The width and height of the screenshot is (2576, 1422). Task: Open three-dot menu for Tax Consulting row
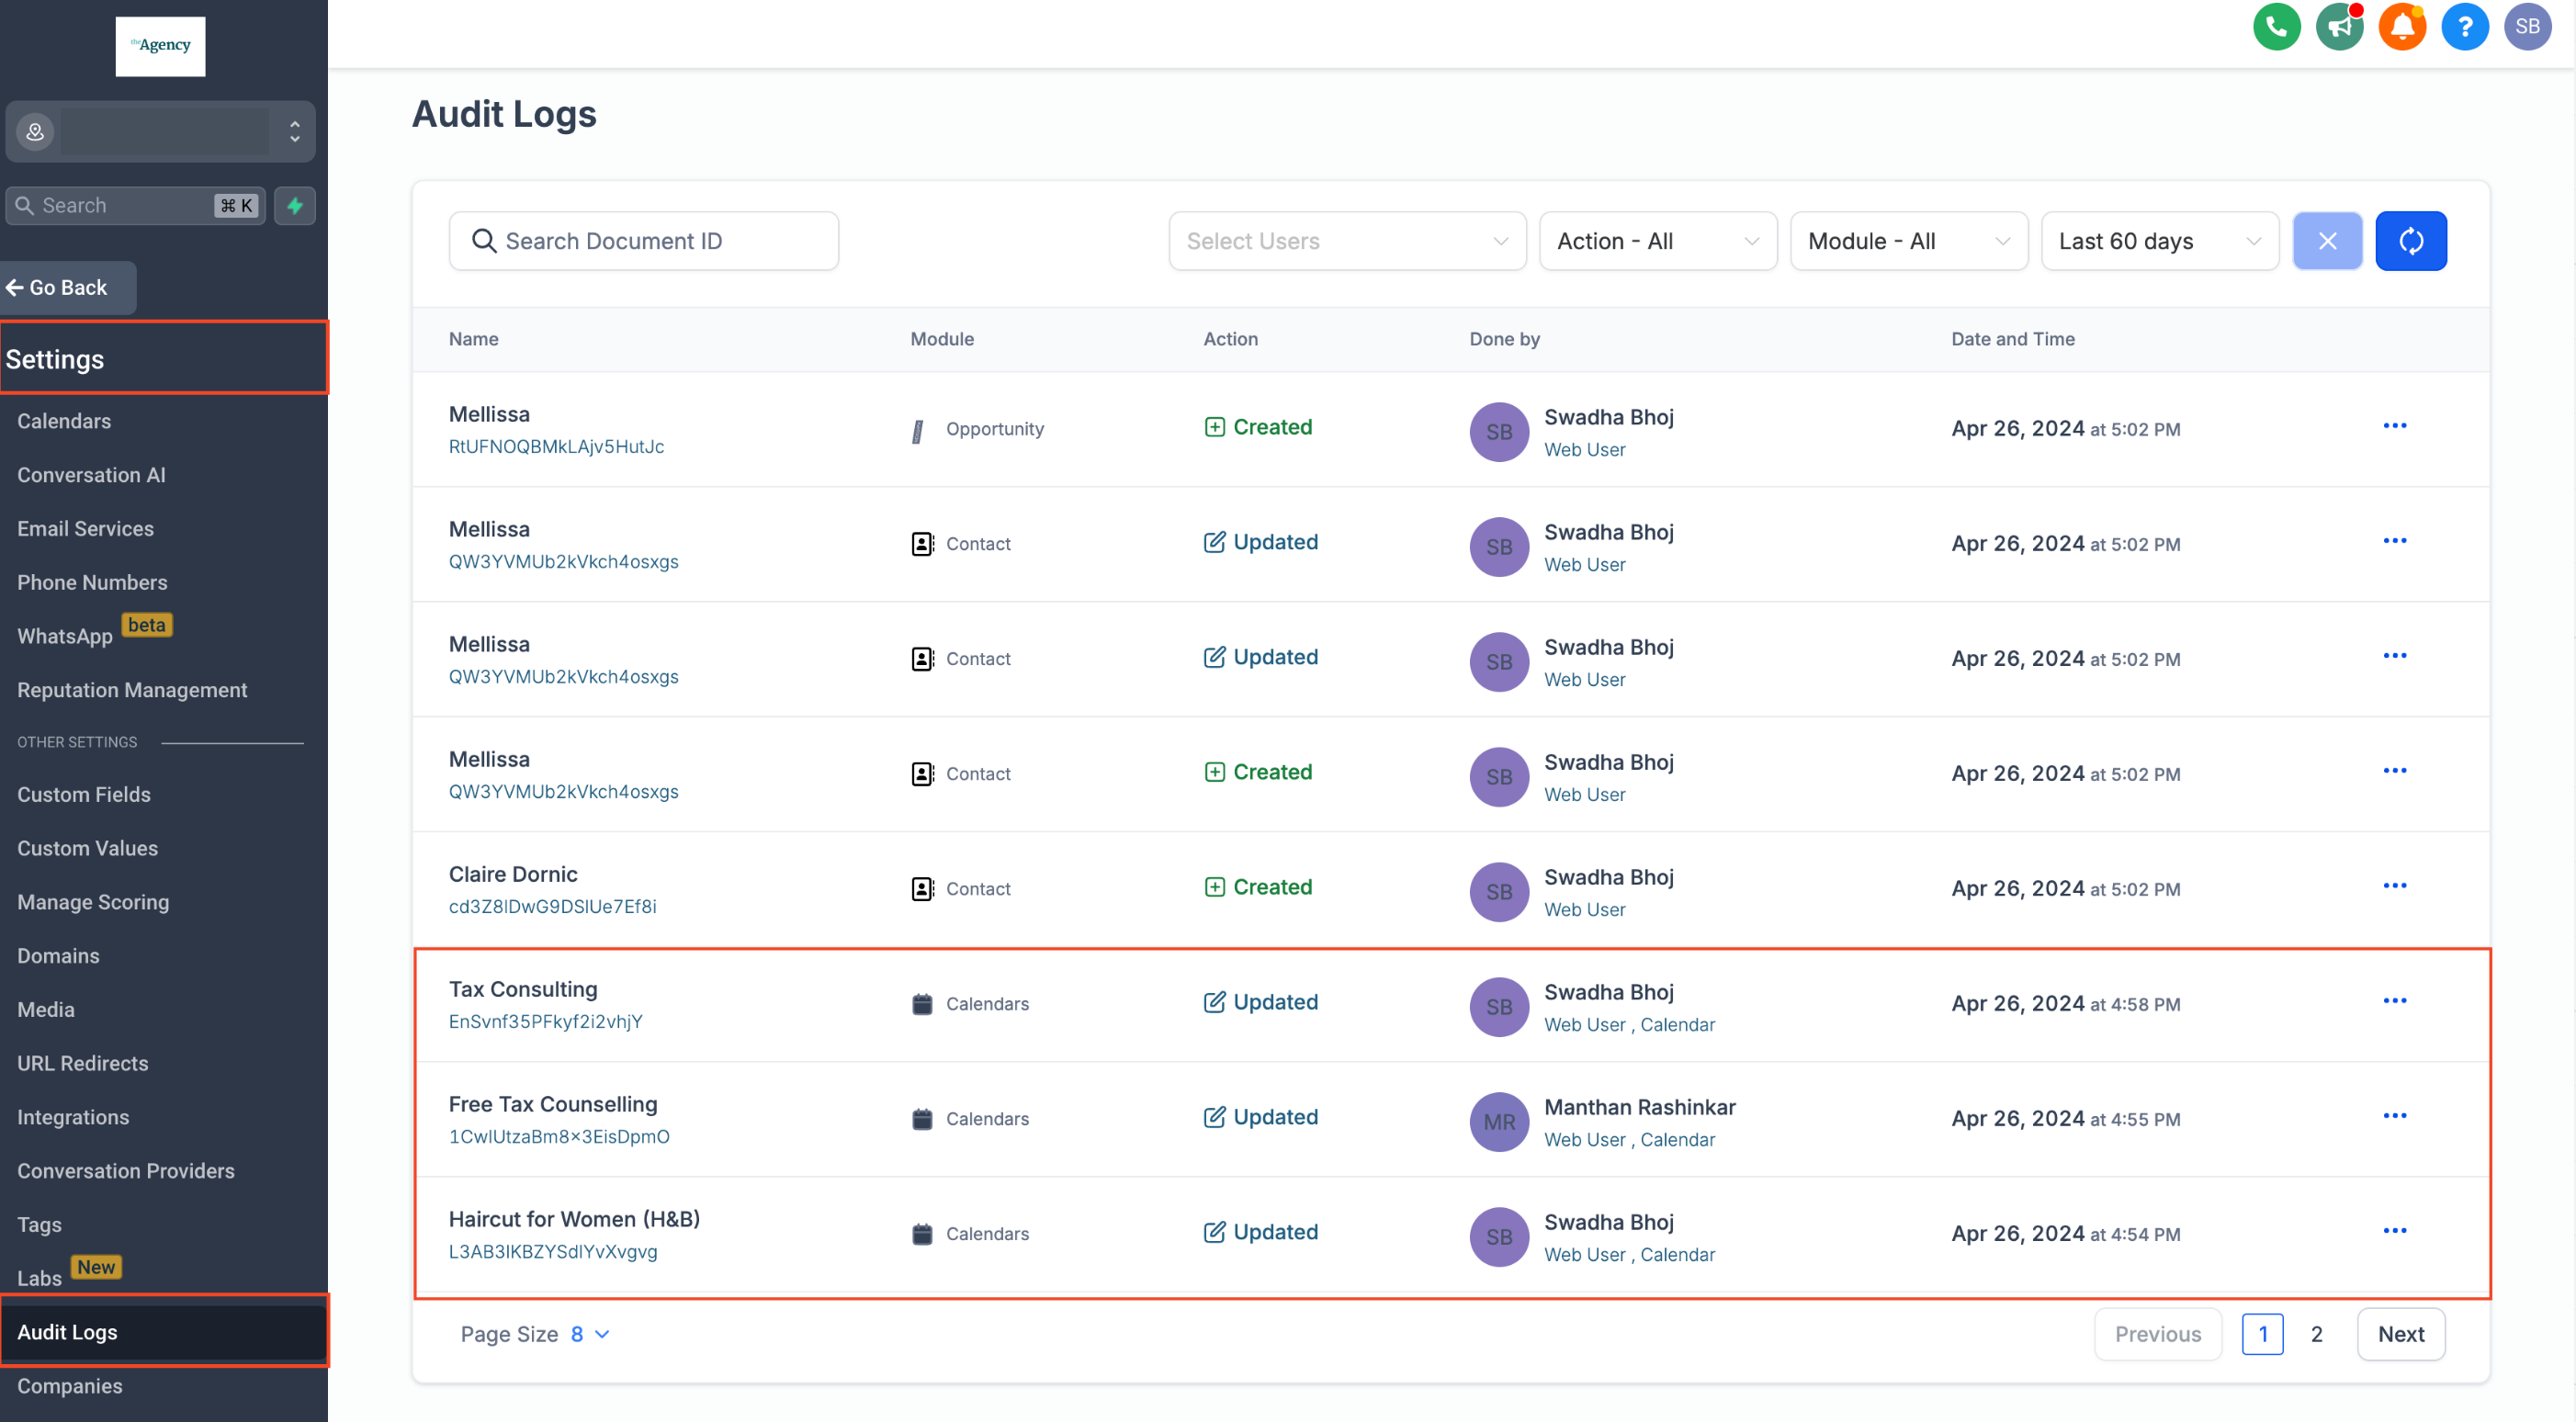coord(2394,1001)
